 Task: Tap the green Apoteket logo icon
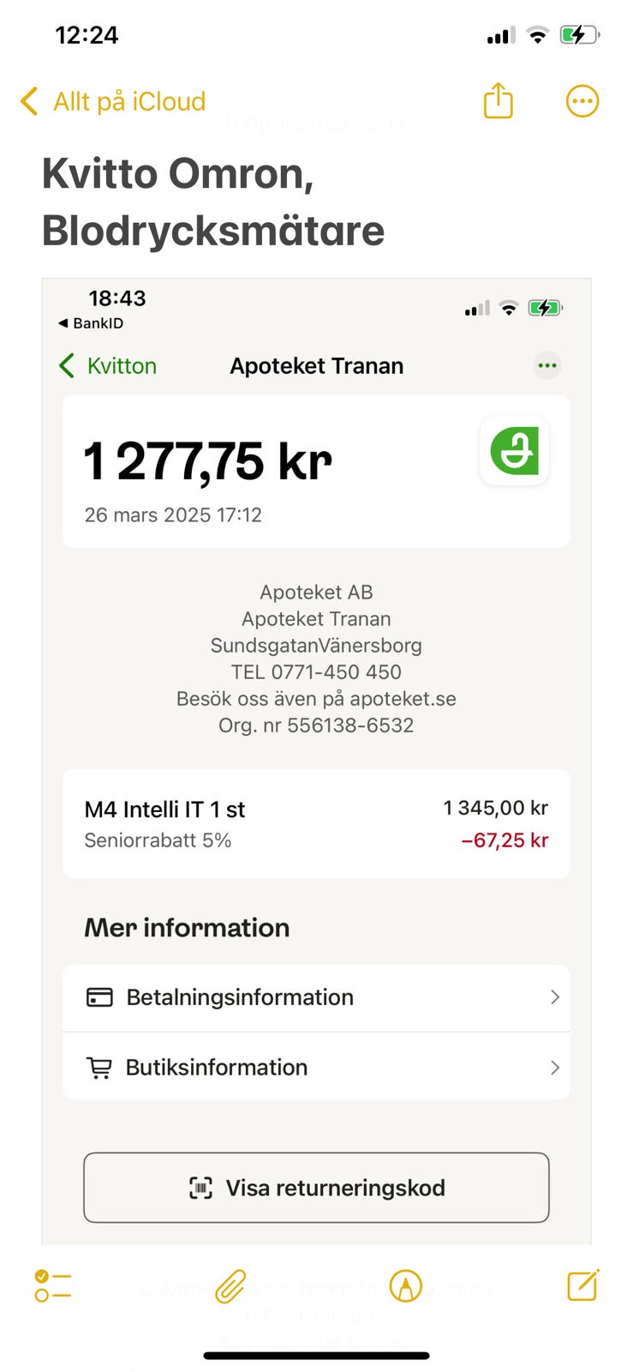coord(515,451)
